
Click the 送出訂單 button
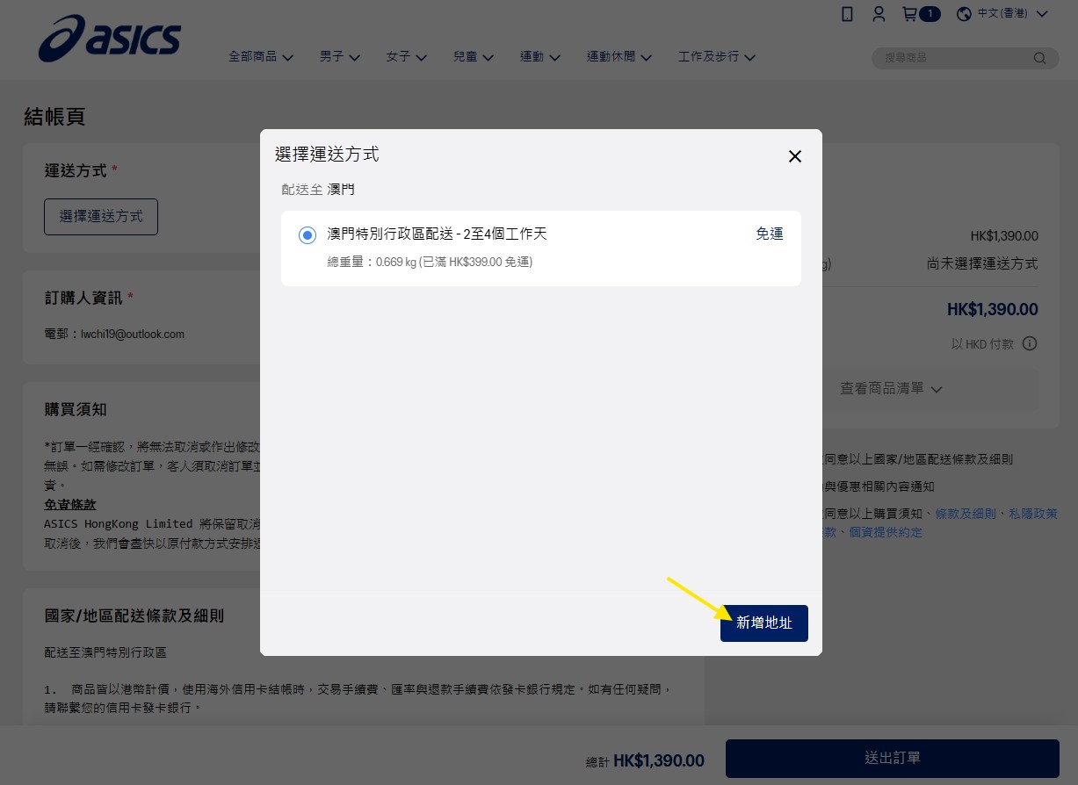pyautogui.click(x=893, y=758)
